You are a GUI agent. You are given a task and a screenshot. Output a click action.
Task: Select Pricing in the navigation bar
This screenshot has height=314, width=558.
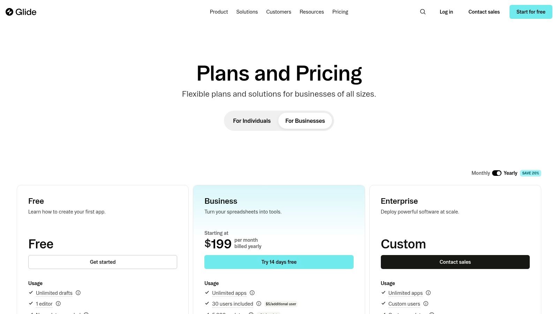[x=340, y=12]
